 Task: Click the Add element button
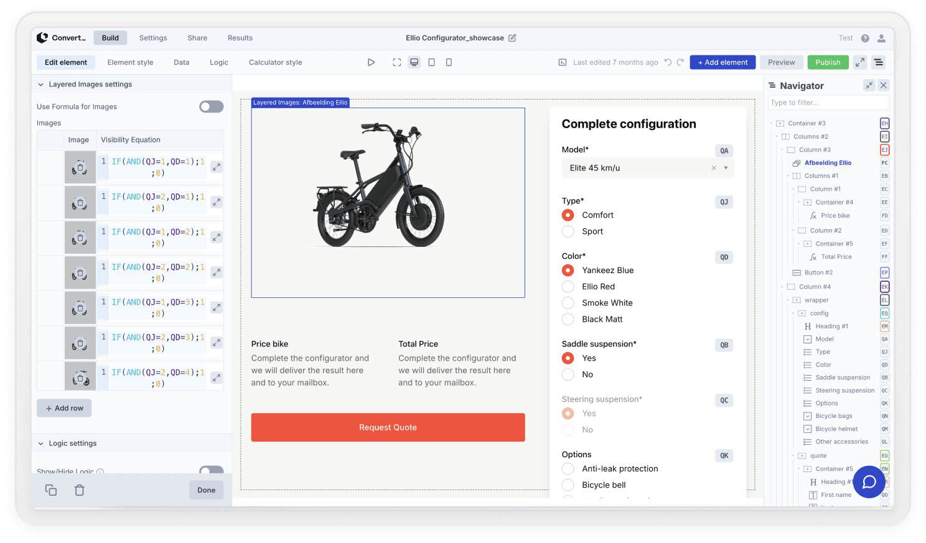723,62
